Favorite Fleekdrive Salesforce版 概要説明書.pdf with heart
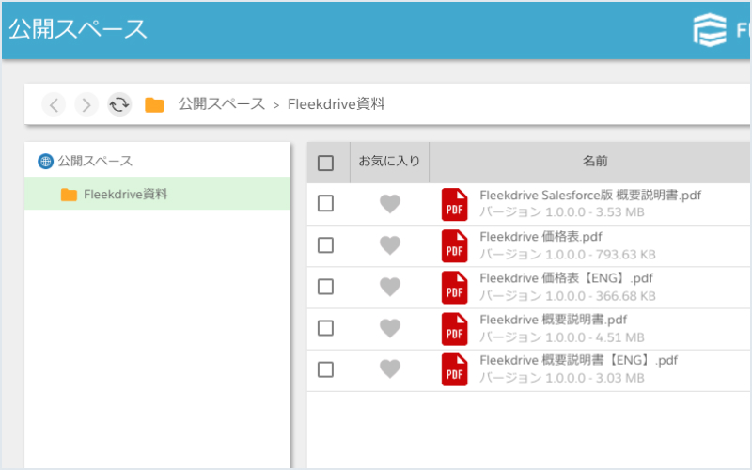This screenshot has height=470, width=752. [390, 204]
